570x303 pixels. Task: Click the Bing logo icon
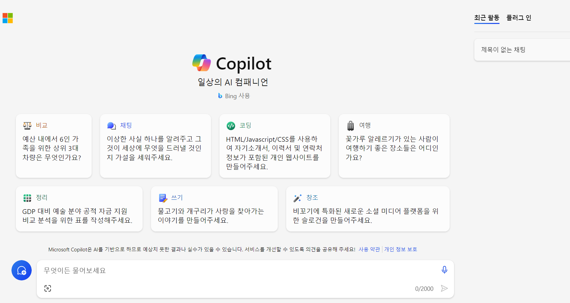[220, 96]
